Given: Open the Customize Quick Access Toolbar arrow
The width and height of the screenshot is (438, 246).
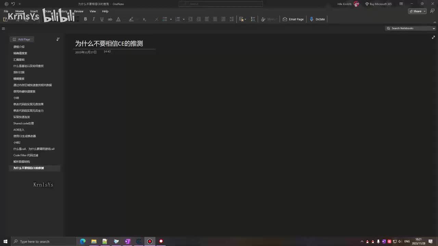Looking at the screenshot, I should point(20,4).
